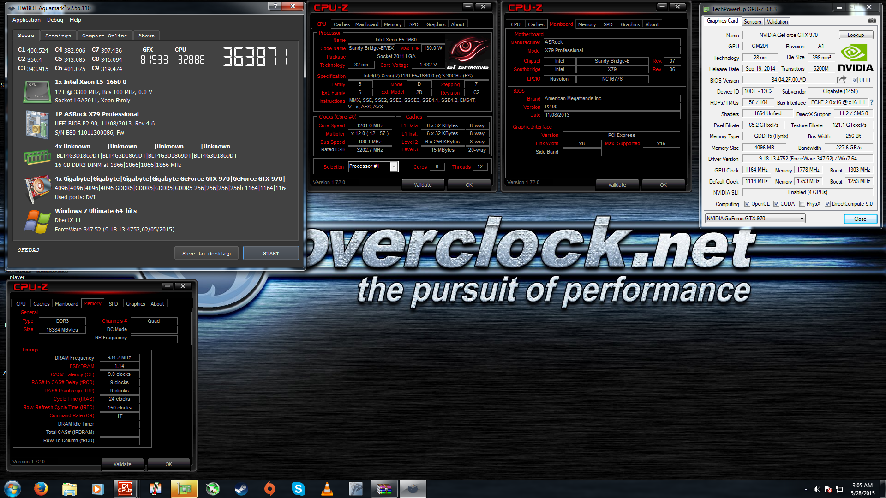Open the Validation tab in GPU-Z
The width and height of the screenshot is (886, 498).
pyautogui.click(x=777, y=22)
